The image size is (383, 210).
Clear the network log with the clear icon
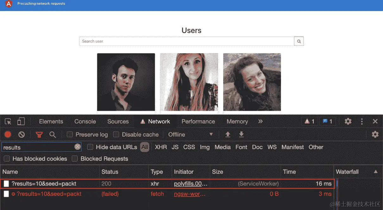(22, 134)
